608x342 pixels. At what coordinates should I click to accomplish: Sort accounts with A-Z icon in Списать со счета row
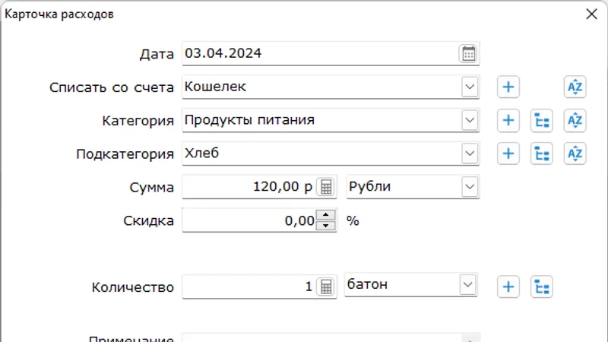click(x=575, y=87)
